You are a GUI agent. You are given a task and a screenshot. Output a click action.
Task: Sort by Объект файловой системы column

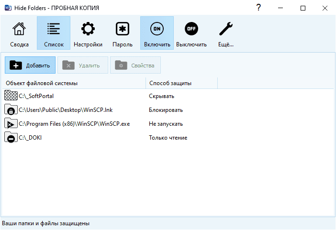(74, 83)
